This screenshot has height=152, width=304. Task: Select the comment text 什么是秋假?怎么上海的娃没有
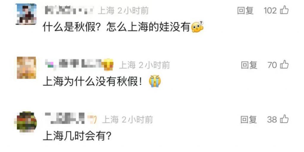pyautogui.click(x=116, y=27)
